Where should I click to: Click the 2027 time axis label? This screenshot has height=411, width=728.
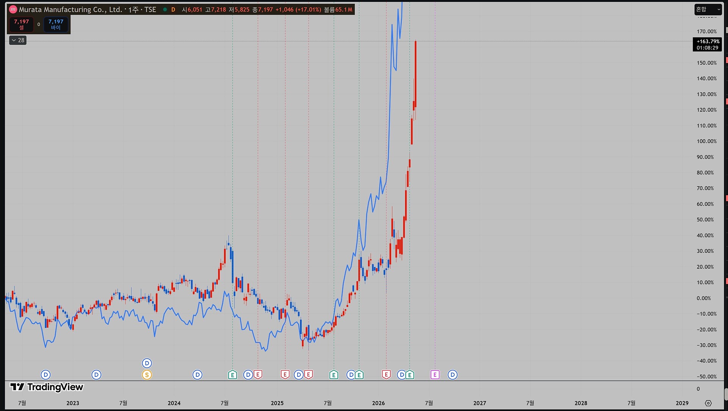pyautogui.click(x=480, y=403)
